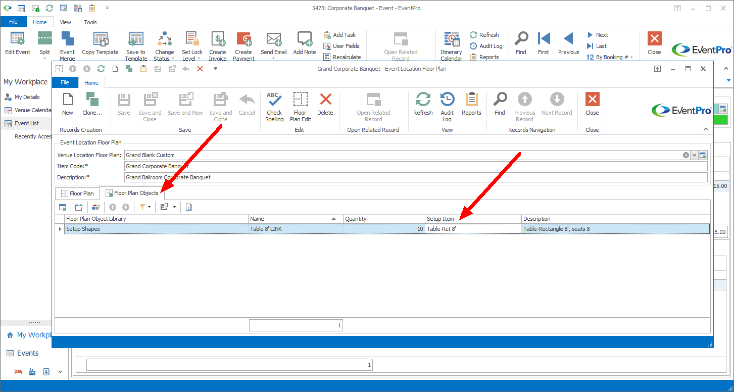Open the Itinerary Calendar
The image size is (734, 392).
[x=451, y=46]
